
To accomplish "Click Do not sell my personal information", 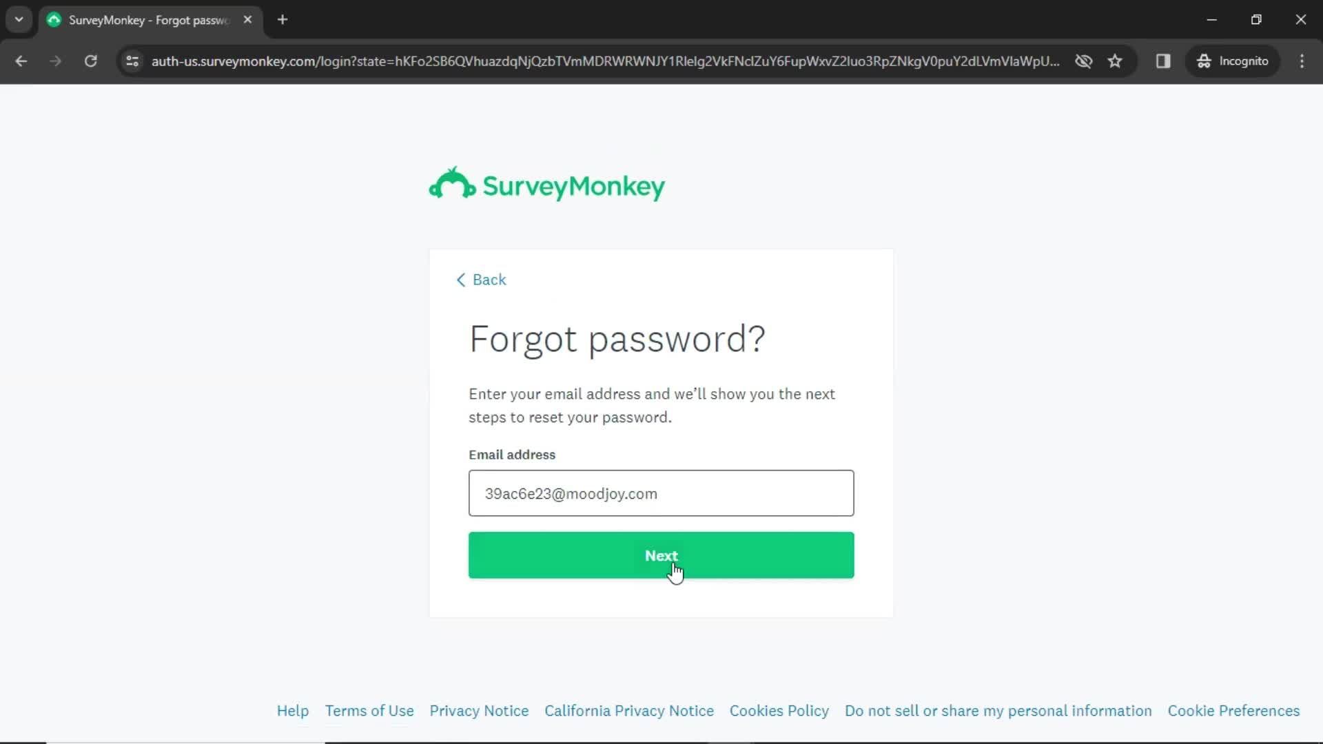I will point(998,710).
